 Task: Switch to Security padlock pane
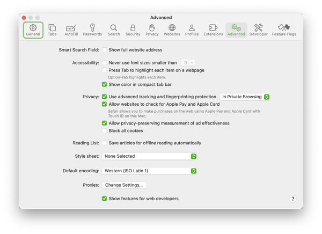coord(133,30)
